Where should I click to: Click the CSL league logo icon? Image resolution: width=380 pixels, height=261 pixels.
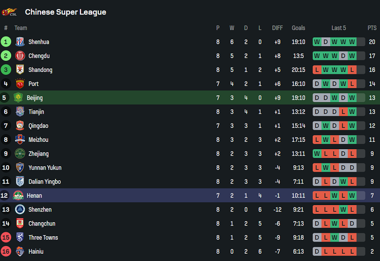10,12
